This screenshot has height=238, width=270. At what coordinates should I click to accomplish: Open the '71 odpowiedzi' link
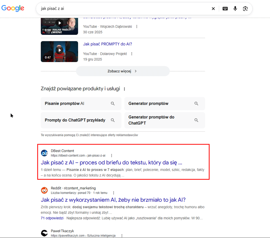52,218
